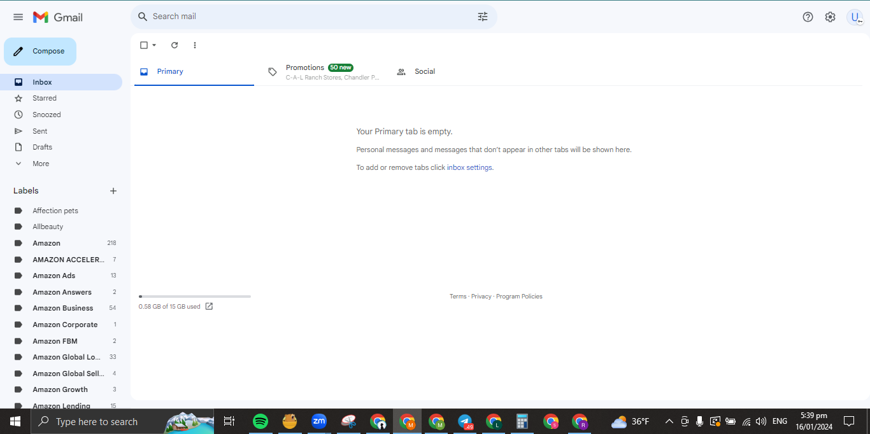Open Task View in taskbar

[229, 421]
